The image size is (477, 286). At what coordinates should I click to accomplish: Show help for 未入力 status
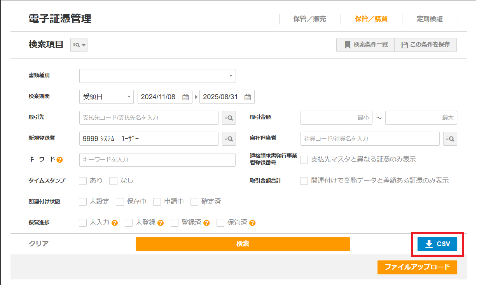tap(115, 223)
